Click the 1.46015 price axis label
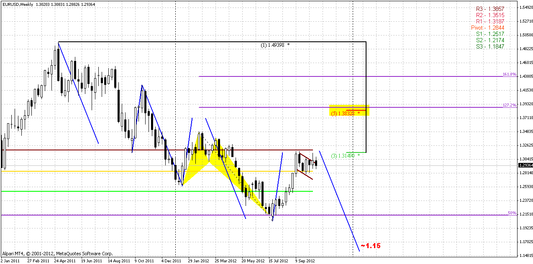Image resolution: width=533 pixels, height=264 pixels. coord(526,63)
